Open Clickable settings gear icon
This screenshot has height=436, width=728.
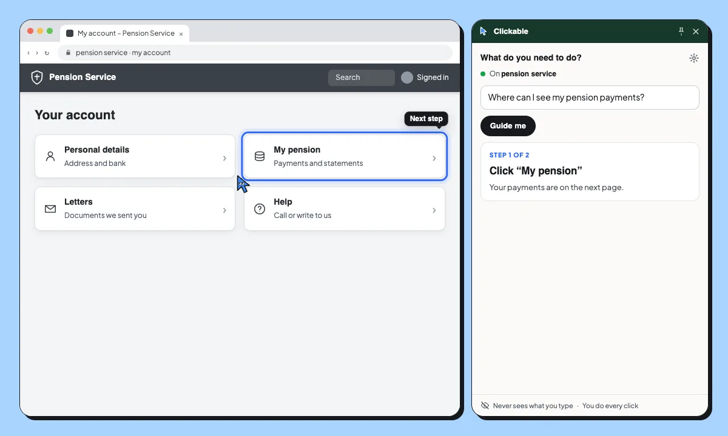pyautogui.click(x=694, y=58)
